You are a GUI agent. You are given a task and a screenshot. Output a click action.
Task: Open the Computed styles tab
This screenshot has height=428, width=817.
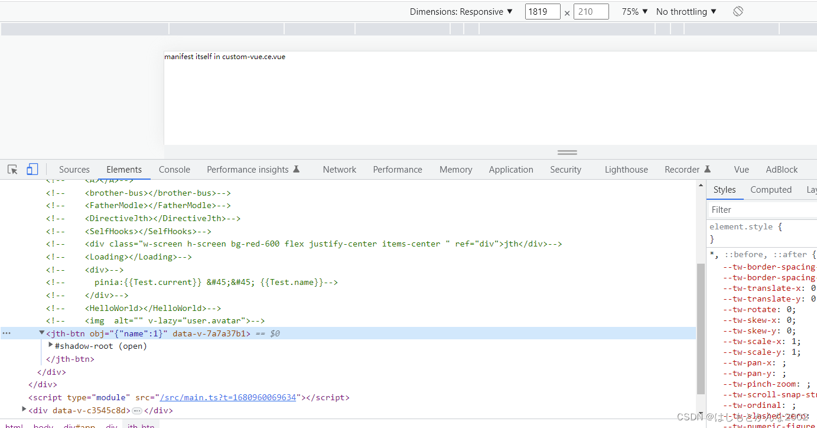click(771, 189)
